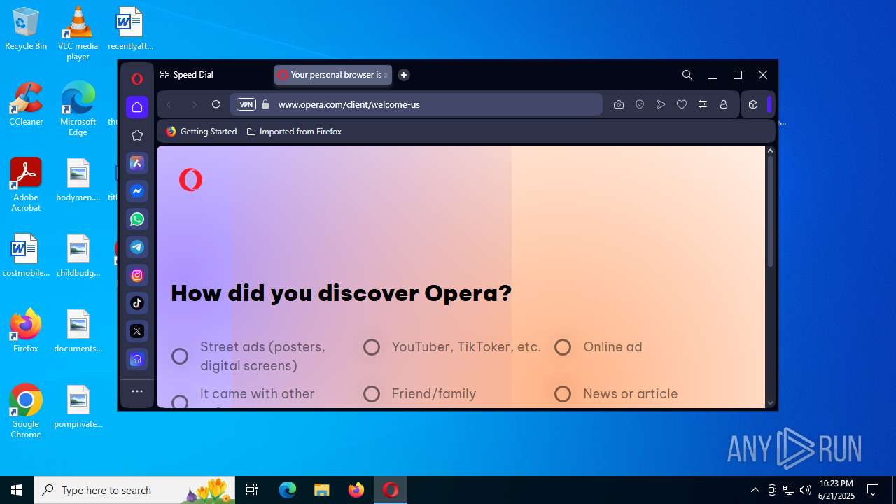Select the Firefox desktop shortcut

[x=26, y=330]
